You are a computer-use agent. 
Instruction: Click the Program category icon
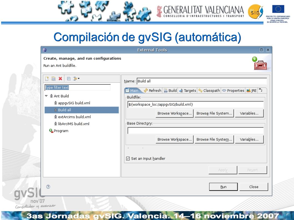tap(51, 131)
